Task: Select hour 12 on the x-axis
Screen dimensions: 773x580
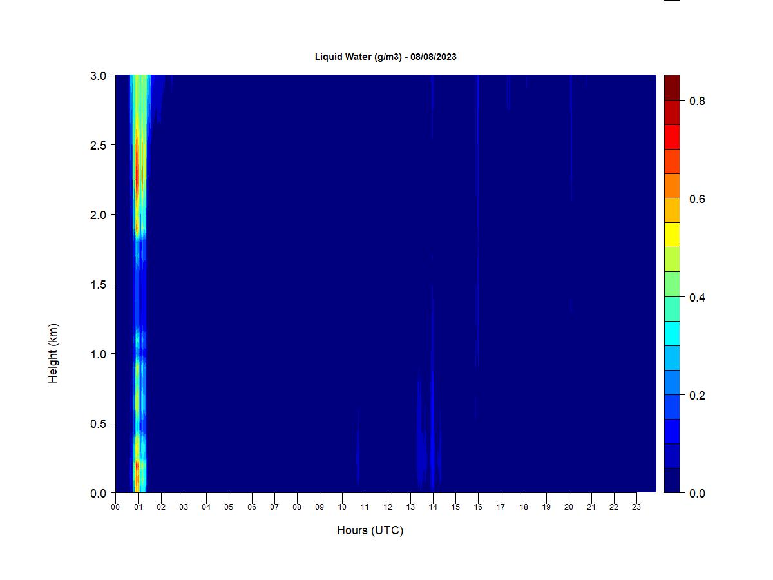Action: [x=387, y=507]
